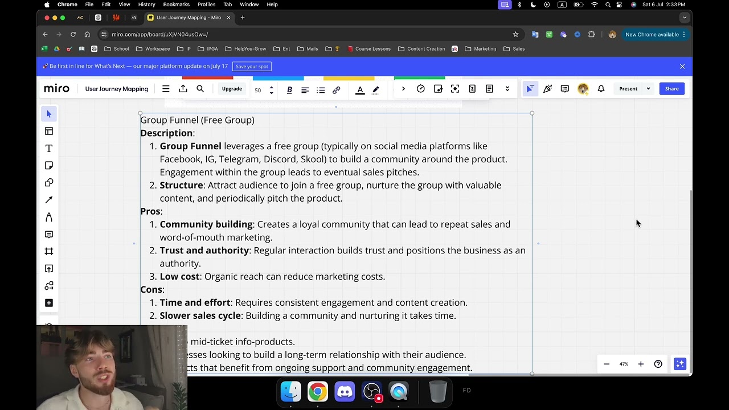729x410 pixels.
Task: Switch to the User Journey Mapping tab
Action: coord(189,18)
